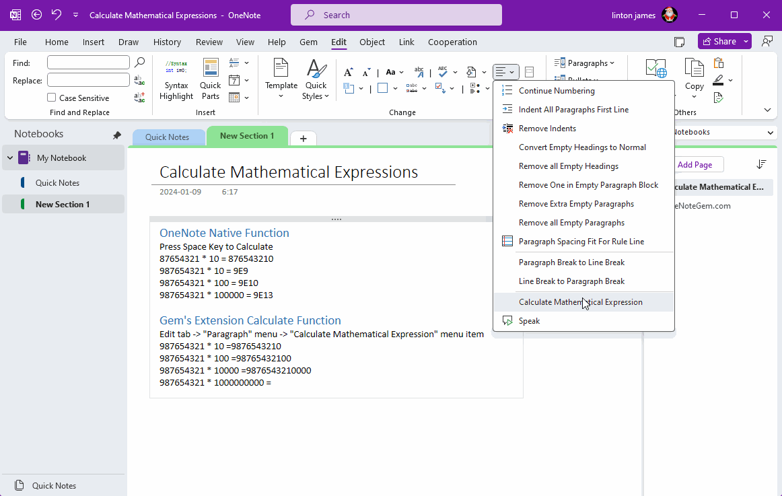Click Quick Notes at bottom of sidebar
The image size is (782, 496).
click(x=54, y=485)
